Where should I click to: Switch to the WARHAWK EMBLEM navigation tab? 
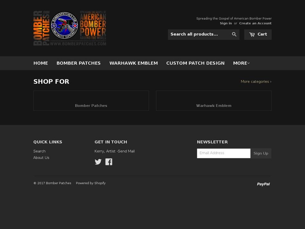pyautogui.click(x=133, y=63)
